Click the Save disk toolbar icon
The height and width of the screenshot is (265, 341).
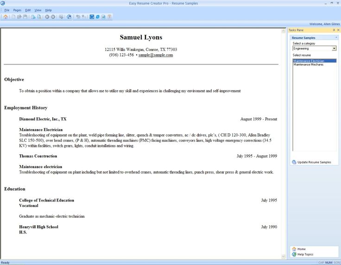pos(25,17)
